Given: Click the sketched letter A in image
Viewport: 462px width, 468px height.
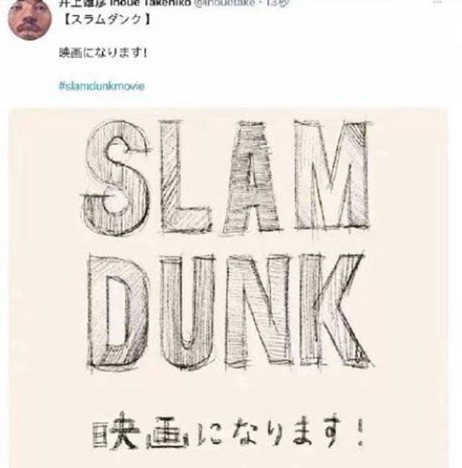Looking at the screenshot, I should coord(253,177).
